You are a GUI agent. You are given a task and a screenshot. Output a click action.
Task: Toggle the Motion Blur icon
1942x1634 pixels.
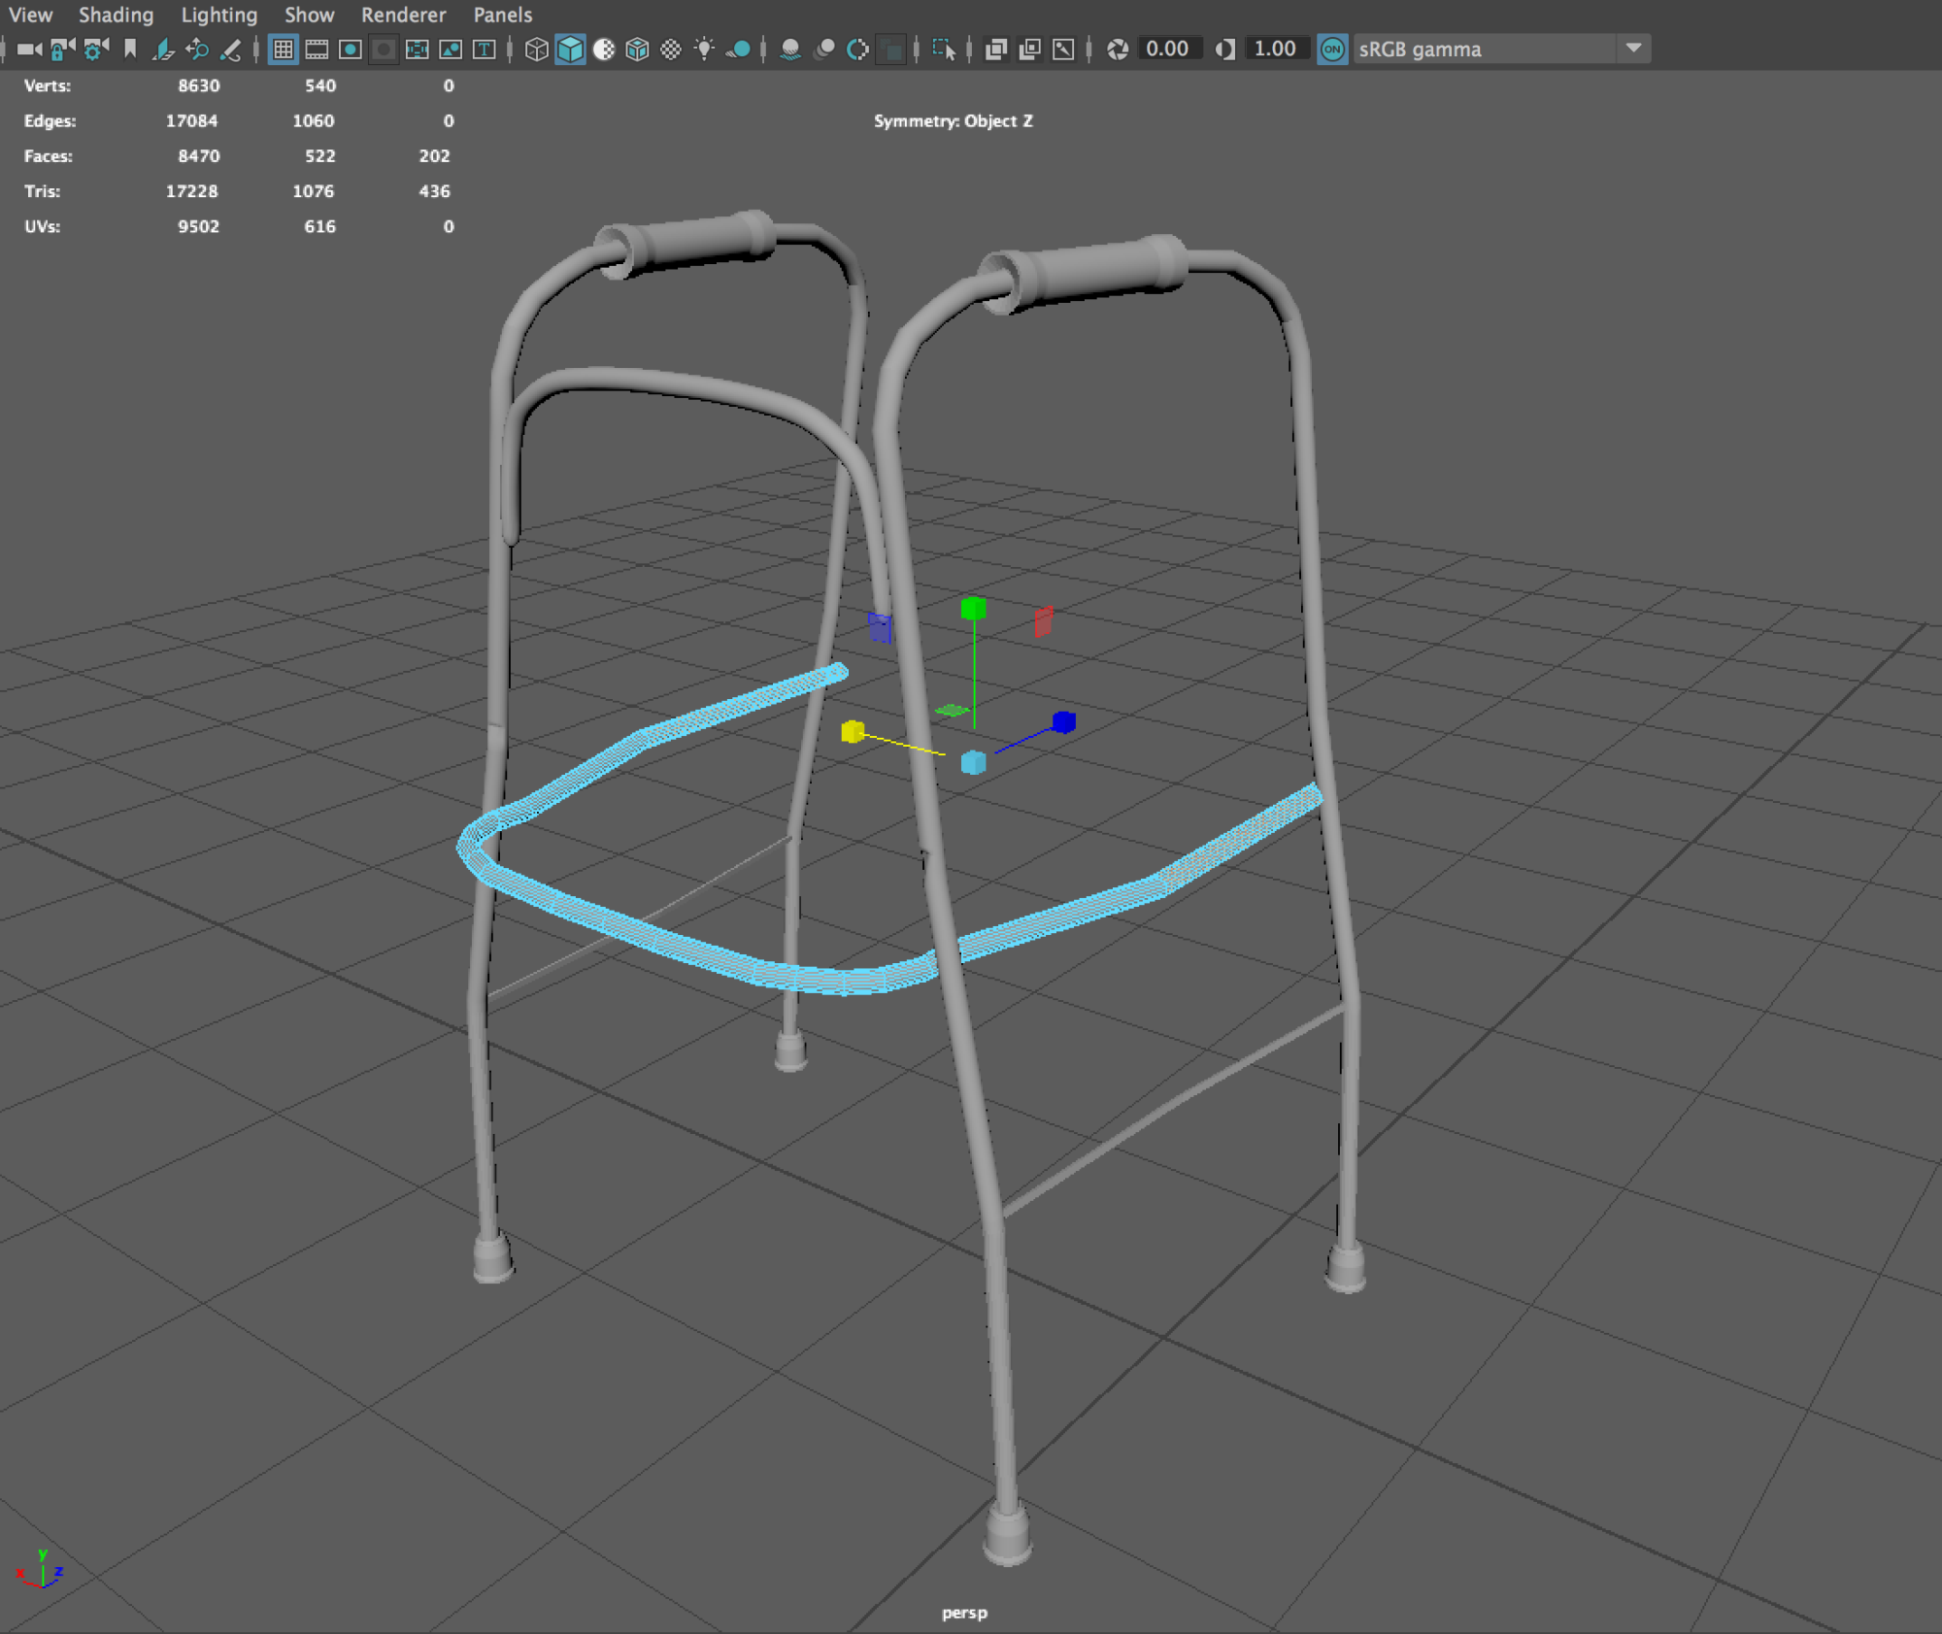(824, 49)
